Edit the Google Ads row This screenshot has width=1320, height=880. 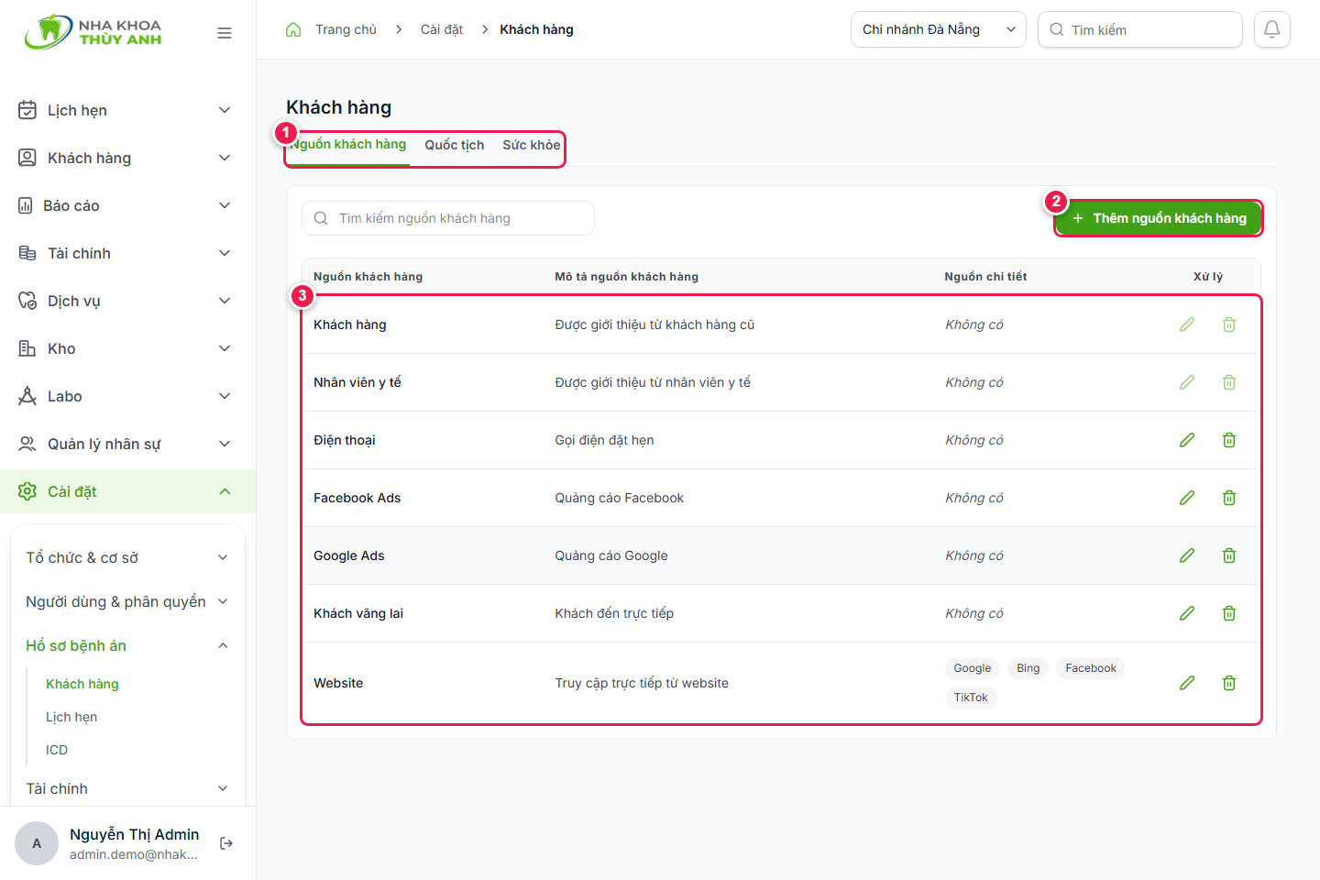pos(1187,555)
